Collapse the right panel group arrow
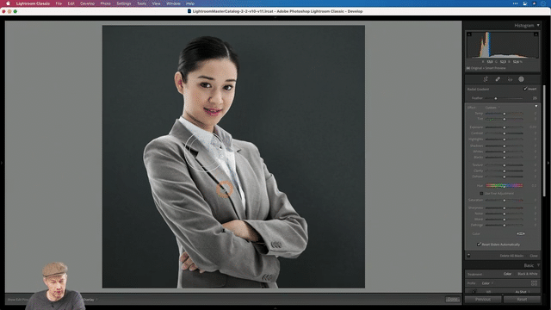551x310 pixels. (548, 163)
